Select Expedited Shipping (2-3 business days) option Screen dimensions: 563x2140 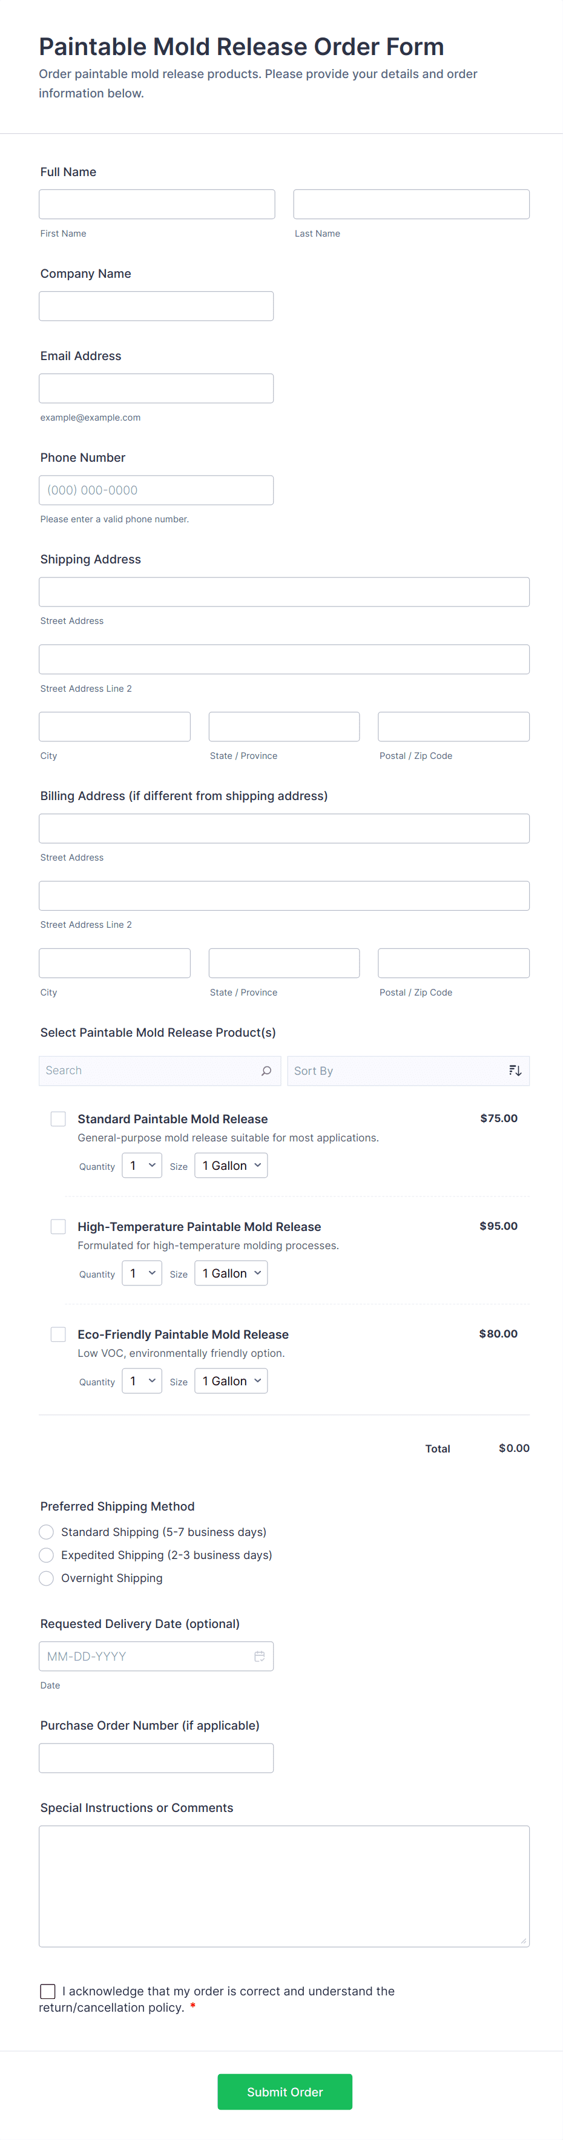point(47,1555)
